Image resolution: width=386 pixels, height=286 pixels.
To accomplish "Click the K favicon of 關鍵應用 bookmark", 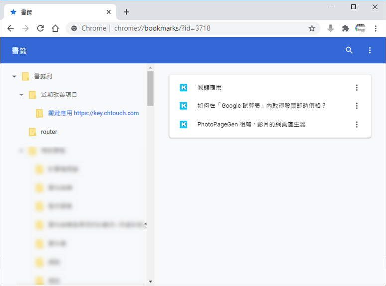I will coord(183,88).
